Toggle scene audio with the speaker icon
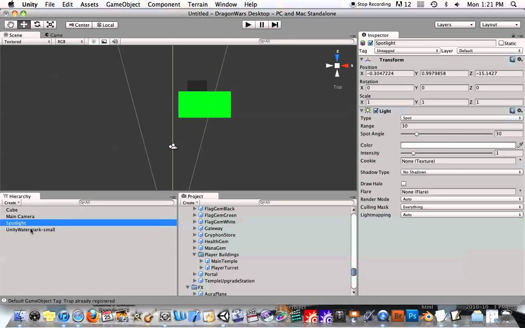525x328 pixels. pyautogui.click(x=115, y=41)
